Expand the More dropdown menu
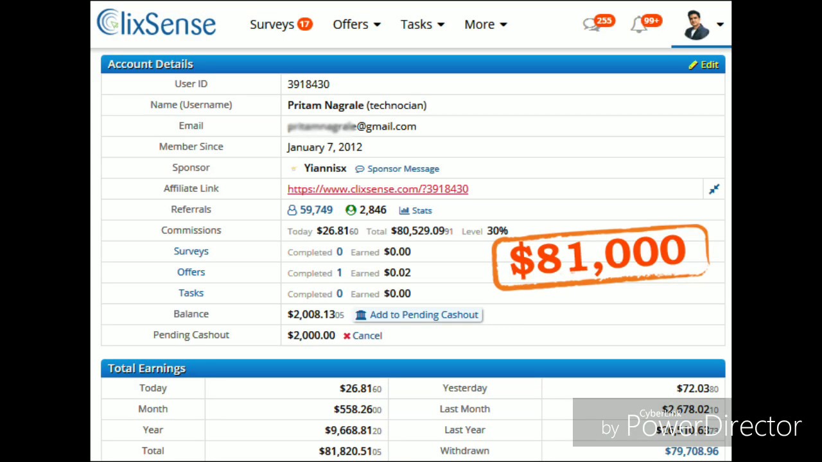 [x=485, y=24]
